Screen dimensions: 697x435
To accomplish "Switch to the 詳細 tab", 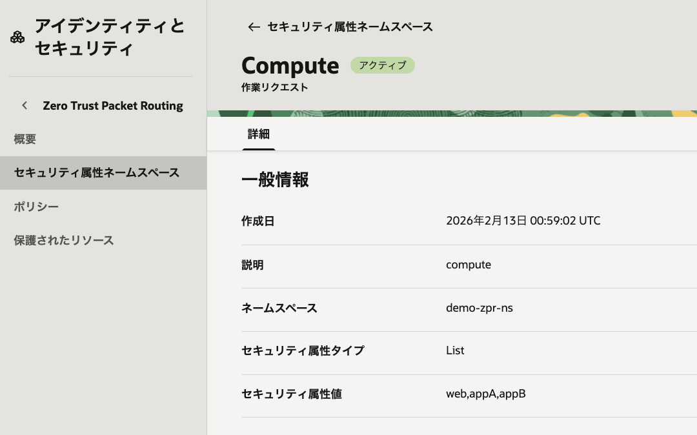I will [259, 134].
